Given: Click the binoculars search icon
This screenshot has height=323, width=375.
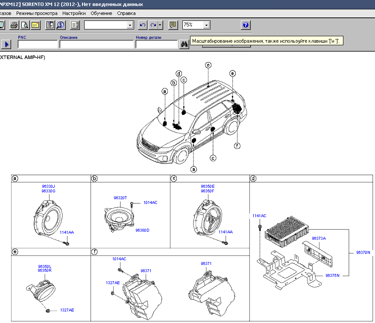Looking at the screenshot, I should [x=184, y=44].
